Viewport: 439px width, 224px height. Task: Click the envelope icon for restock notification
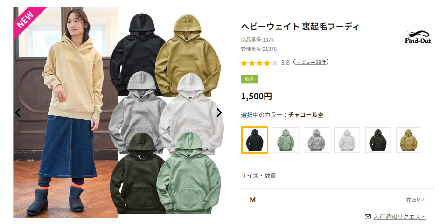click(x=368, y=217)
